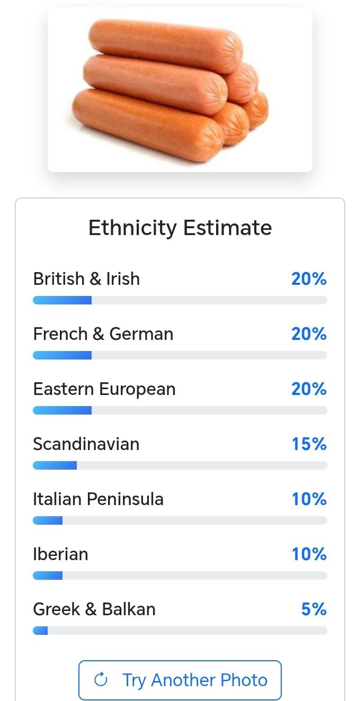Click the British & Irish progress bar

(180, 300)
